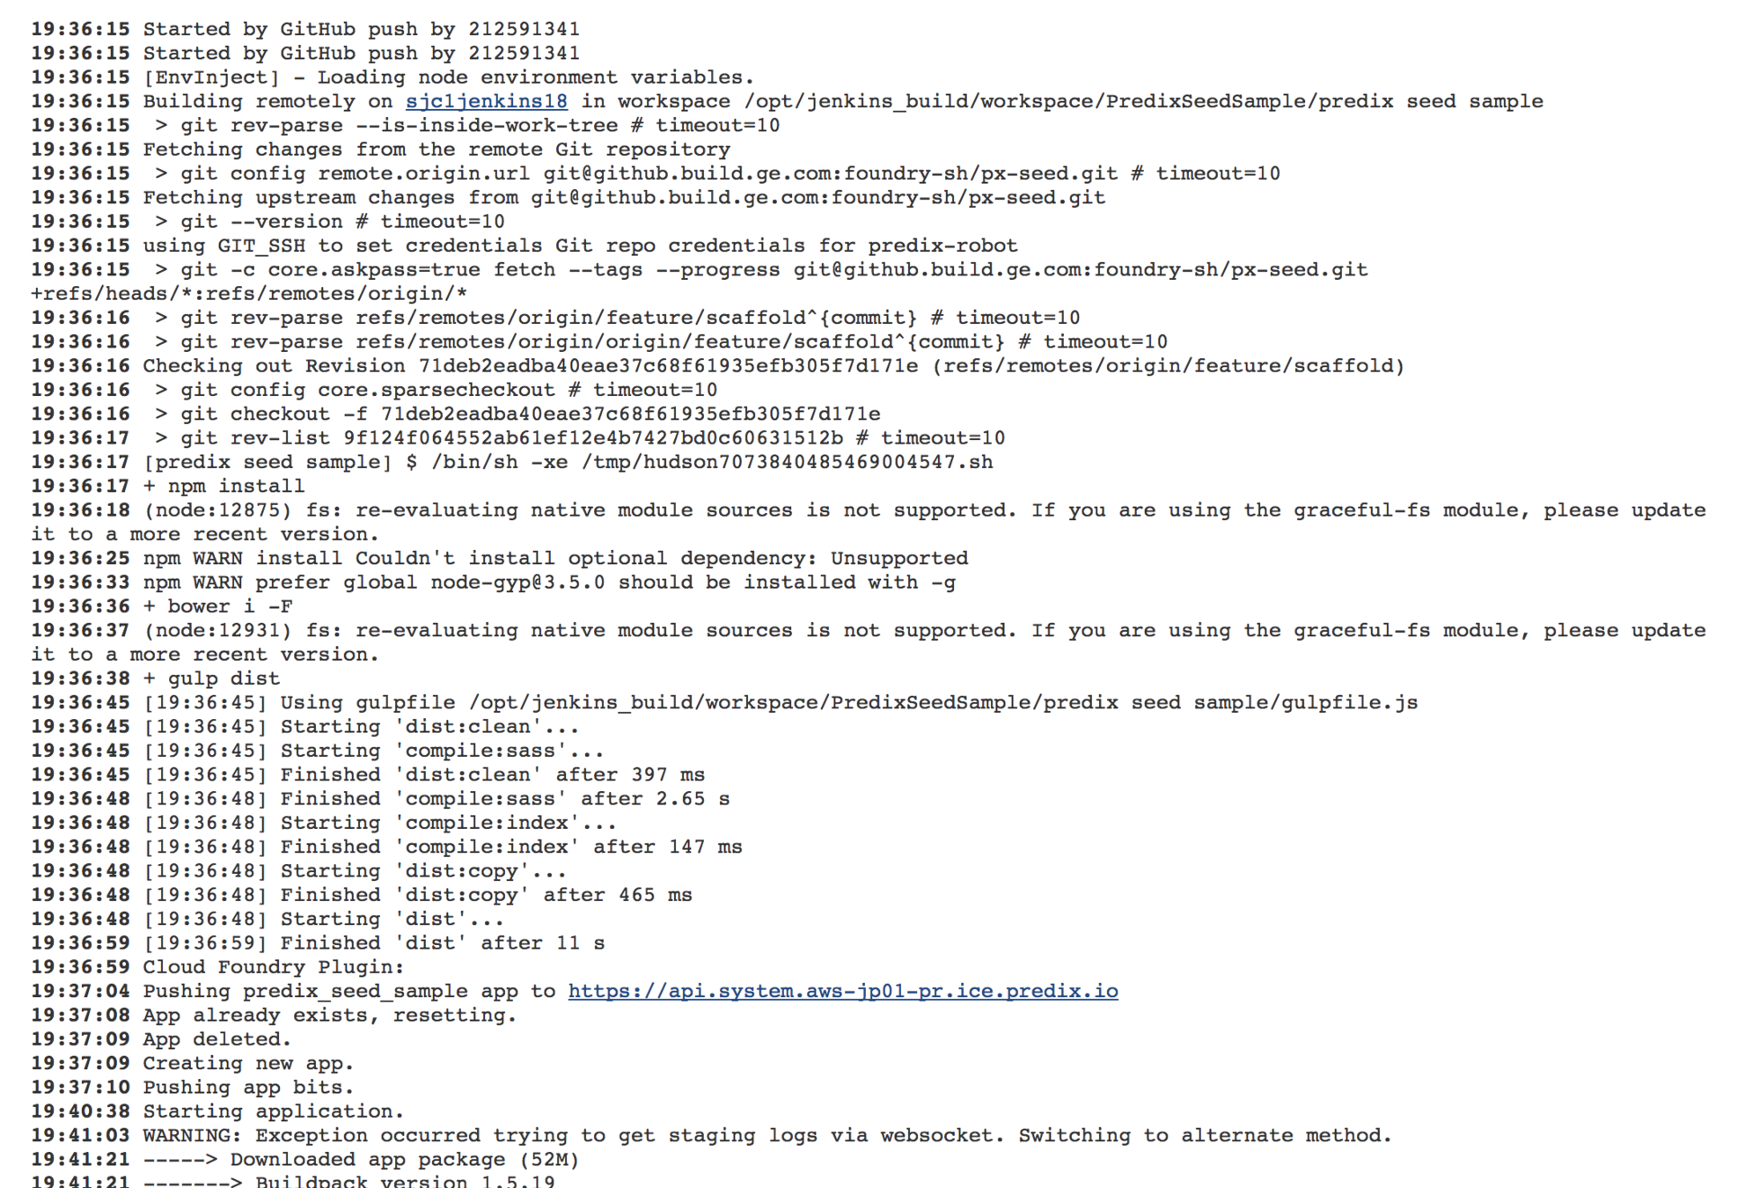Click the WARNING websocket exception line
Viewport: 1738px width, 1188px height.
pyautogui.click(x=712, y=1135)
